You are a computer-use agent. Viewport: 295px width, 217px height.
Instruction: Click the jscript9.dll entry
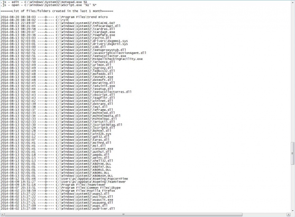58,128
